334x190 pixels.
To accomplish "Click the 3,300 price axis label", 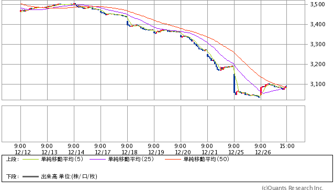I will (318, 45).
